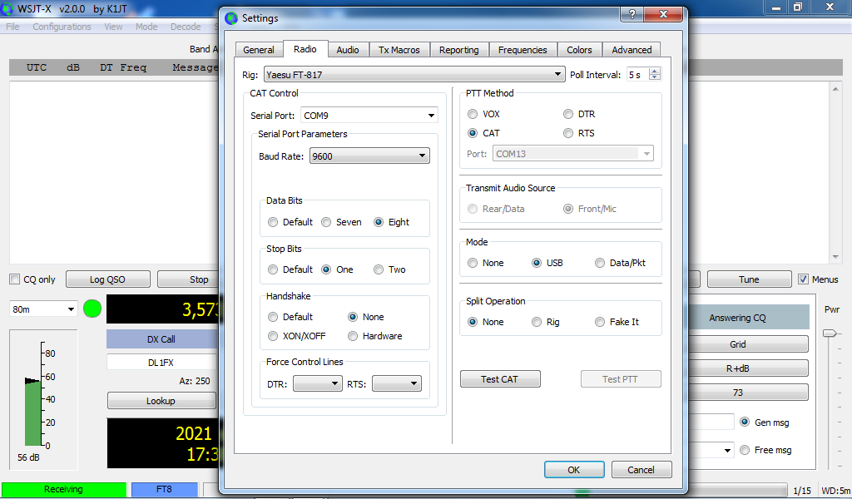Switch to the Audio tab
The height and width of the screenshot is (499, 852).
click(348, 50)
